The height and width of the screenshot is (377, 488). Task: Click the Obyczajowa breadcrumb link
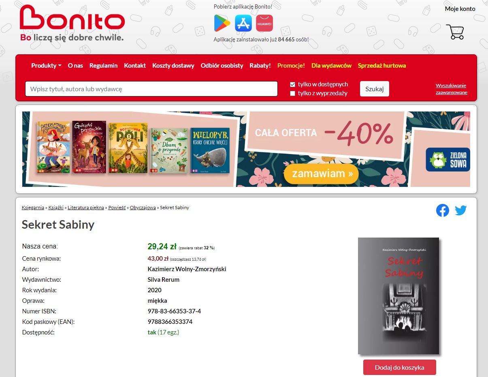click(143, 208)
